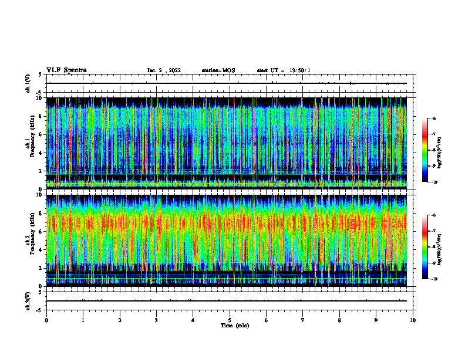465x359 pixels.
Task: Click the ch.1 frequency tick label "4"
Action: click(x=41, y=153)
